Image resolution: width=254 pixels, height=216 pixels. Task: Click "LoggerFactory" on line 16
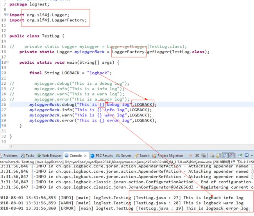pyautogui.click(x=128, y=52)
